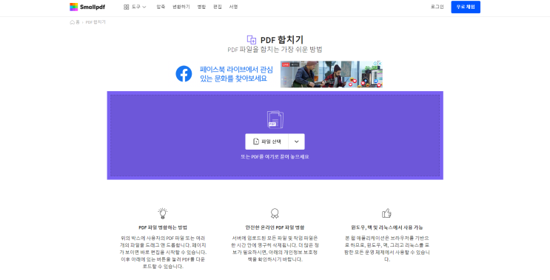550x280 pixels.
Task: Open the 변환하기 menu item
Action: pyautogui.click(x=181, y=7)
